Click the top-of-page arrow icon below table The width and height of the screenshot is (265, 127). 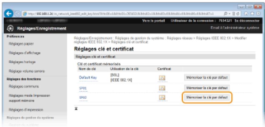coord(76,108)
